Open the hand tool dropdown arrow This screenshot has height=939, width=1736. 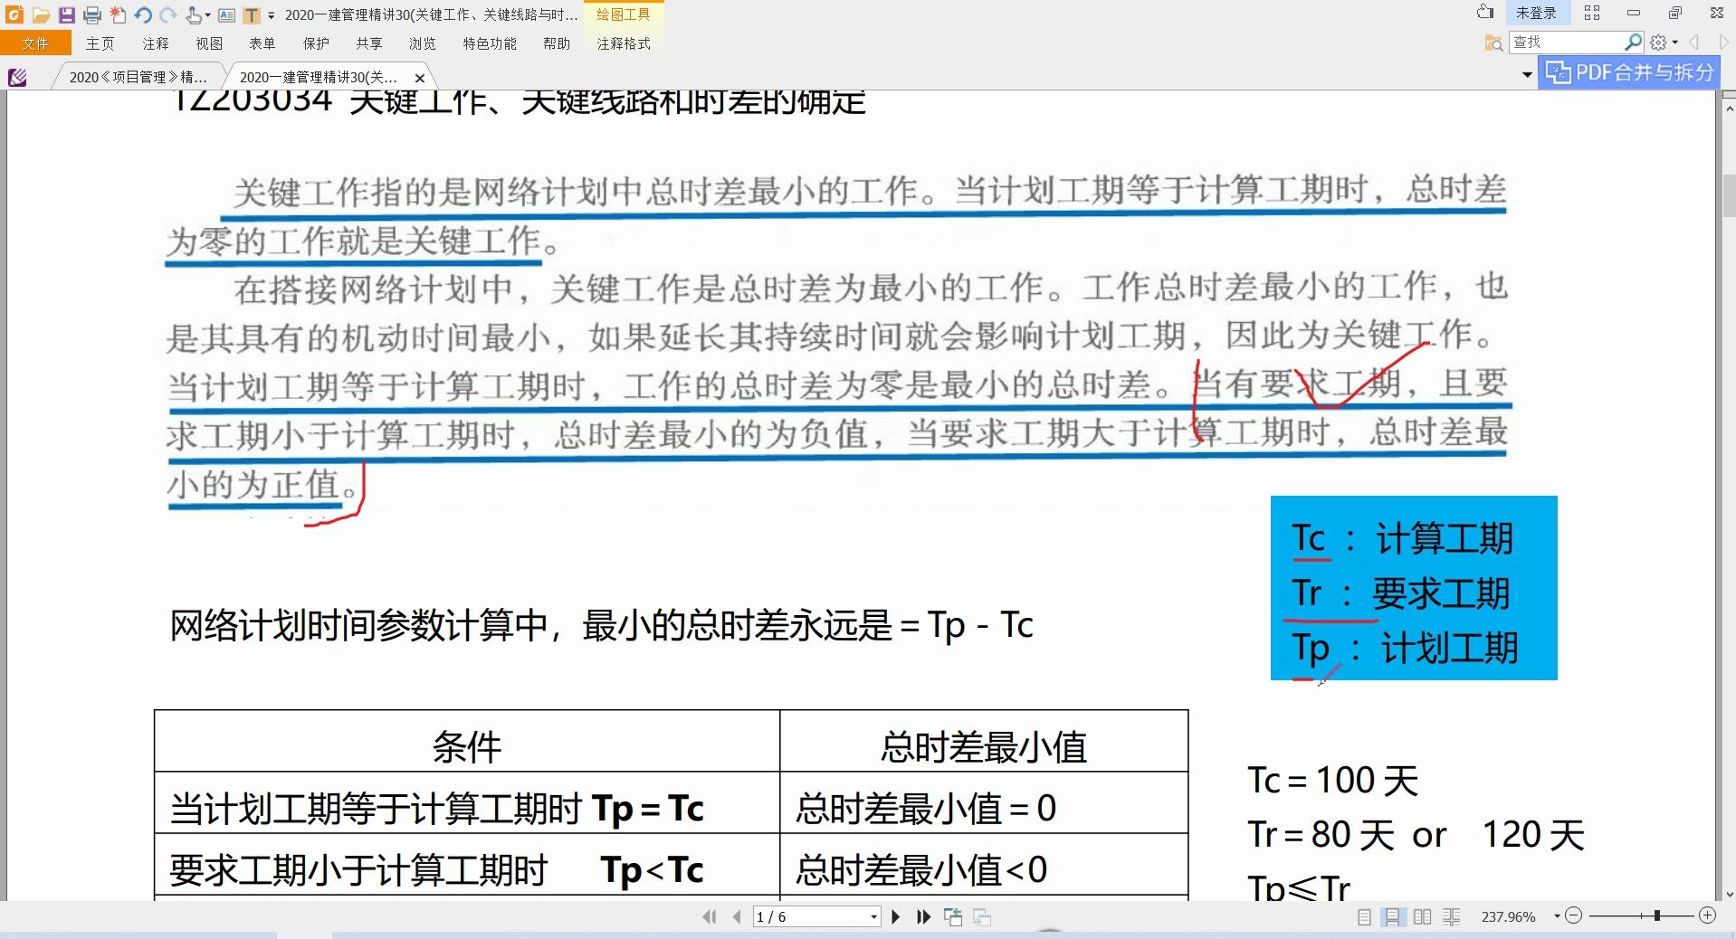[208, 15]
